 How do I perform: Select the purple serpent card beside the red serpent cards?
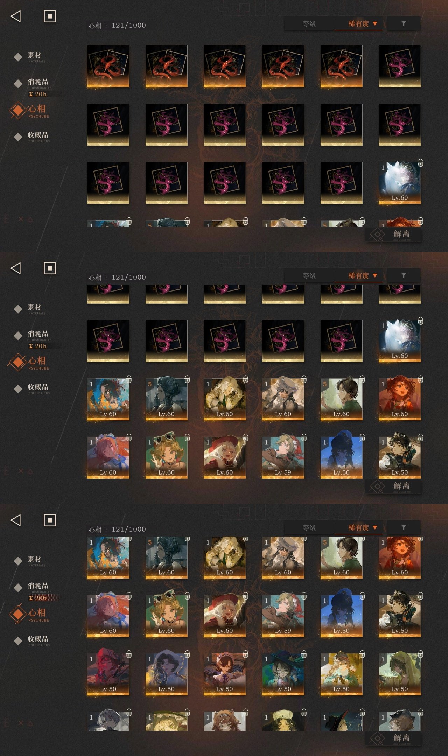[400, 66]
